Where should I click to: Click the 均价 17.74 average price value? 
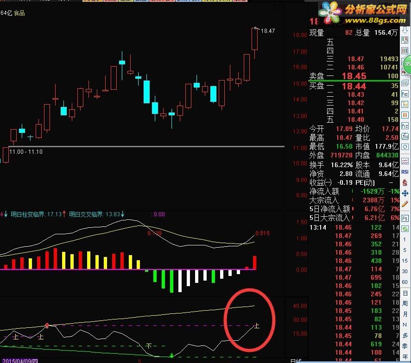click(x=390, y=129)
